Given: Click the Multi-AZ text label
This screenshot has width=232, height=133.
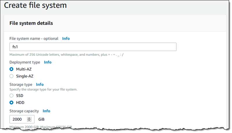Looking at the screenshot, I should (x=24, y=69).
